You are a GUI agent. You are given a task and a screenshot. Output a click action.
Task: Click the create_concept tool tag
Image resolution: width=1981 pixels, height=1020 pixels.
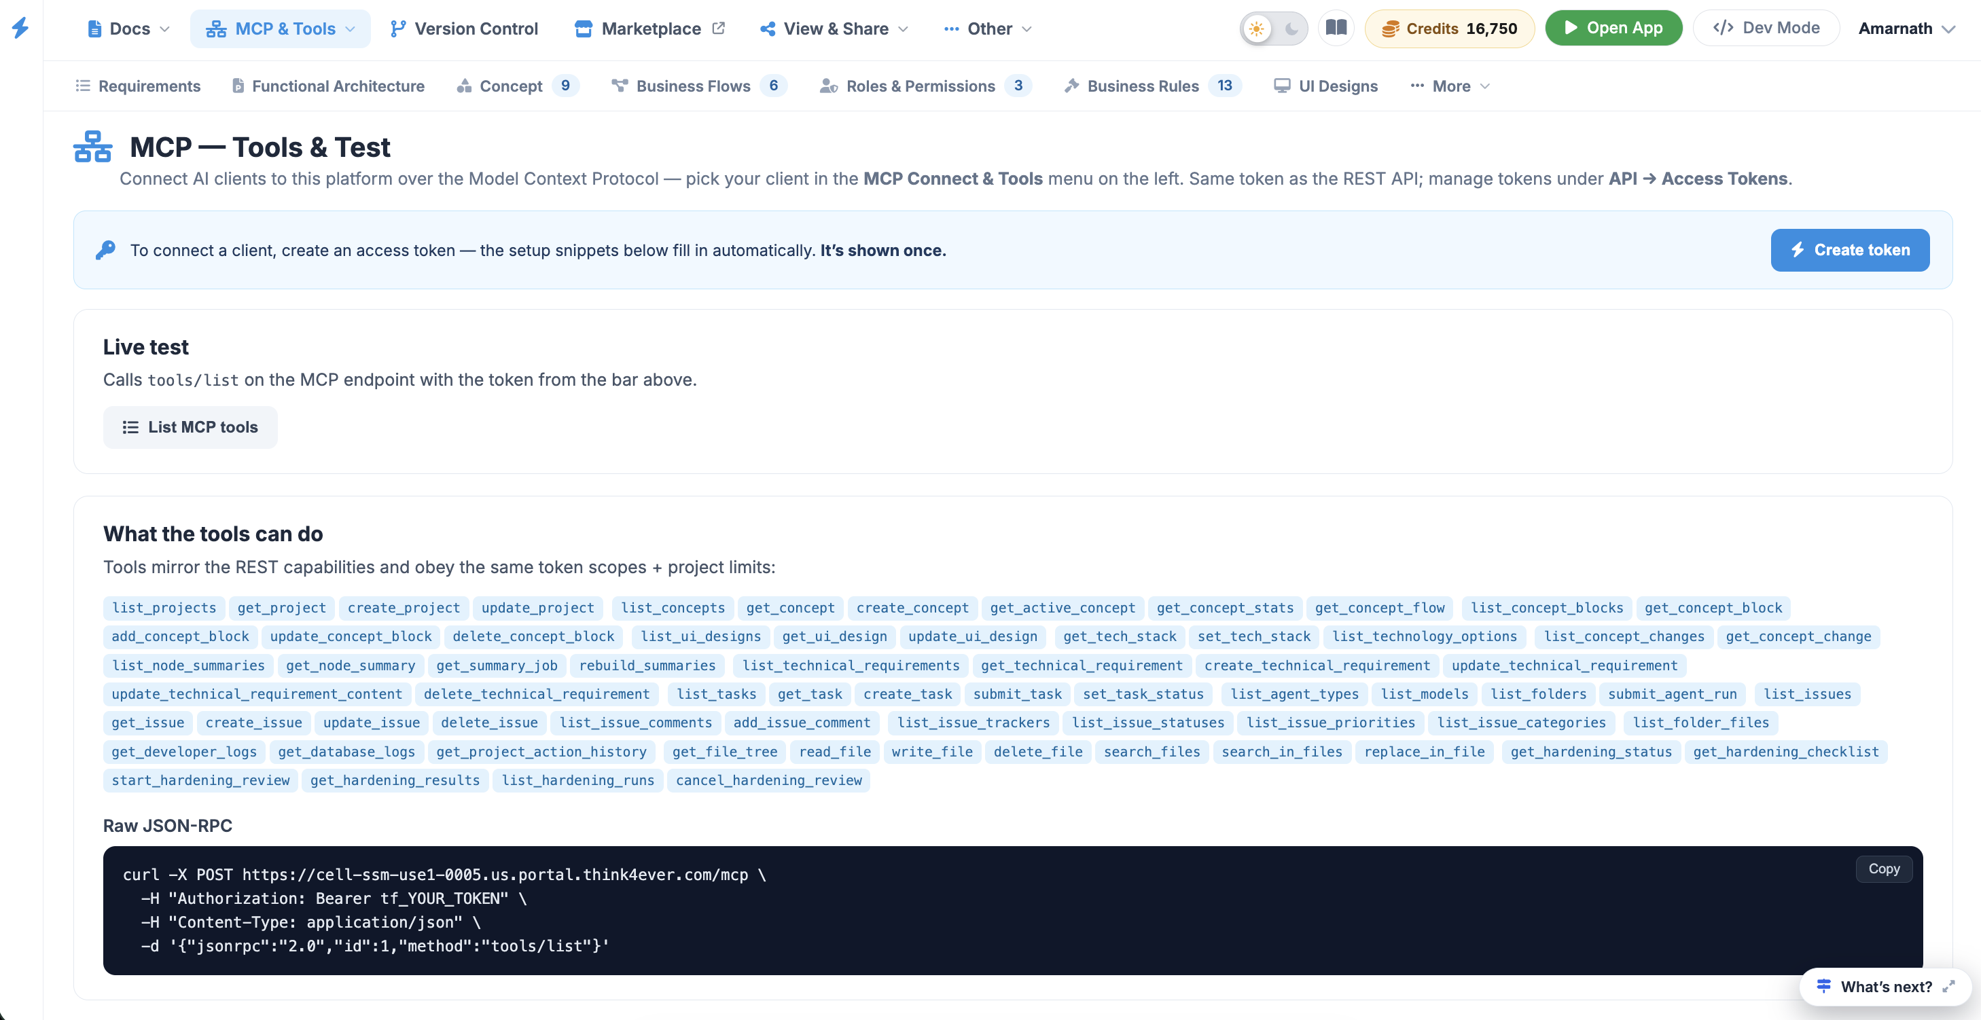[x=912, y=608]
